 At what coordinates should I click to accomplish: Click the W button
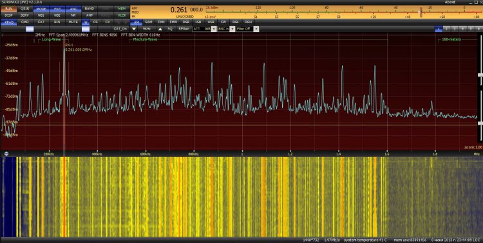click(86, 22)
